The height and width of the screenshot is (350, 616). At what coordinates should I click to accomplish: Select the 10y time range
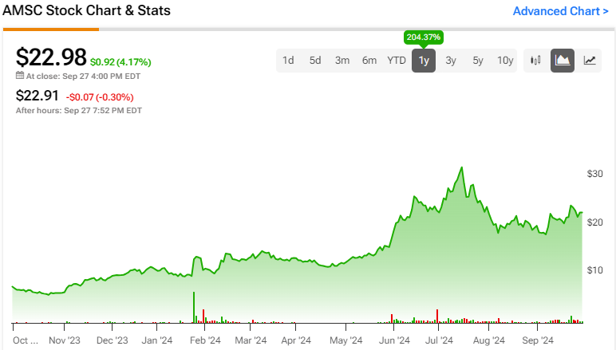click(x=505, y=61)
